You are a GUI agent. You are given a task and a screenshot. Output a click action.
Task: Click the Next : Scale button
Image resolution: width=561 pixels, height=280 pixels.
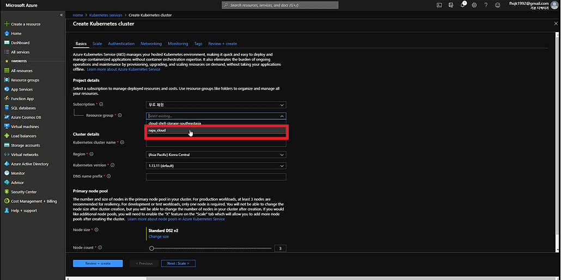point(178,263)
